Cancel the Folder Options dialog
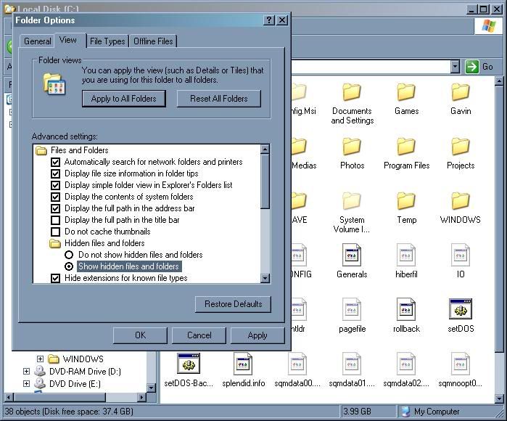507x421 pixels. (199, 335)
